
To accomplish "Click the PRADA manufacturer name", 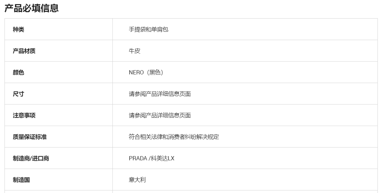I will (x=138, y=158).
